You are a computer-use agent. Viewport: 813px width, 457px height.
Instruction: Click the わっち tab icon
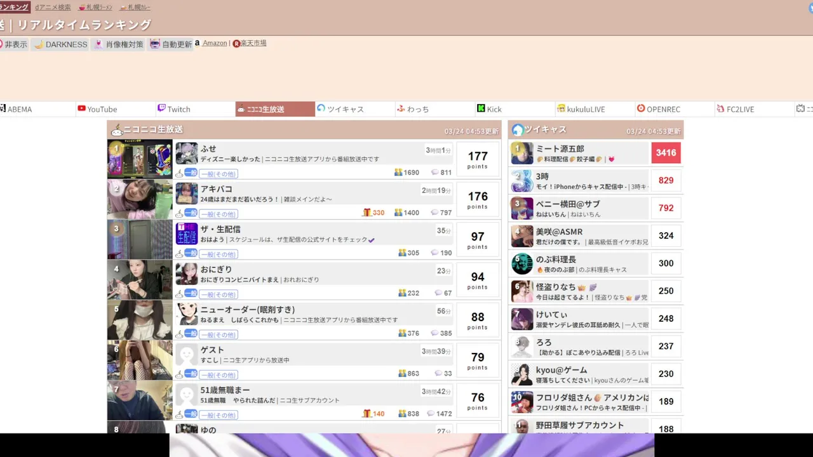pyautogui.click(x=401, y=109)
